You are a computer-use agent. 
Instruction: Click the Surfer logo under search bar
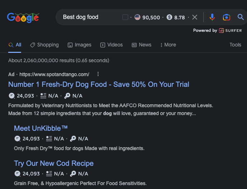(x=231, y=30)
